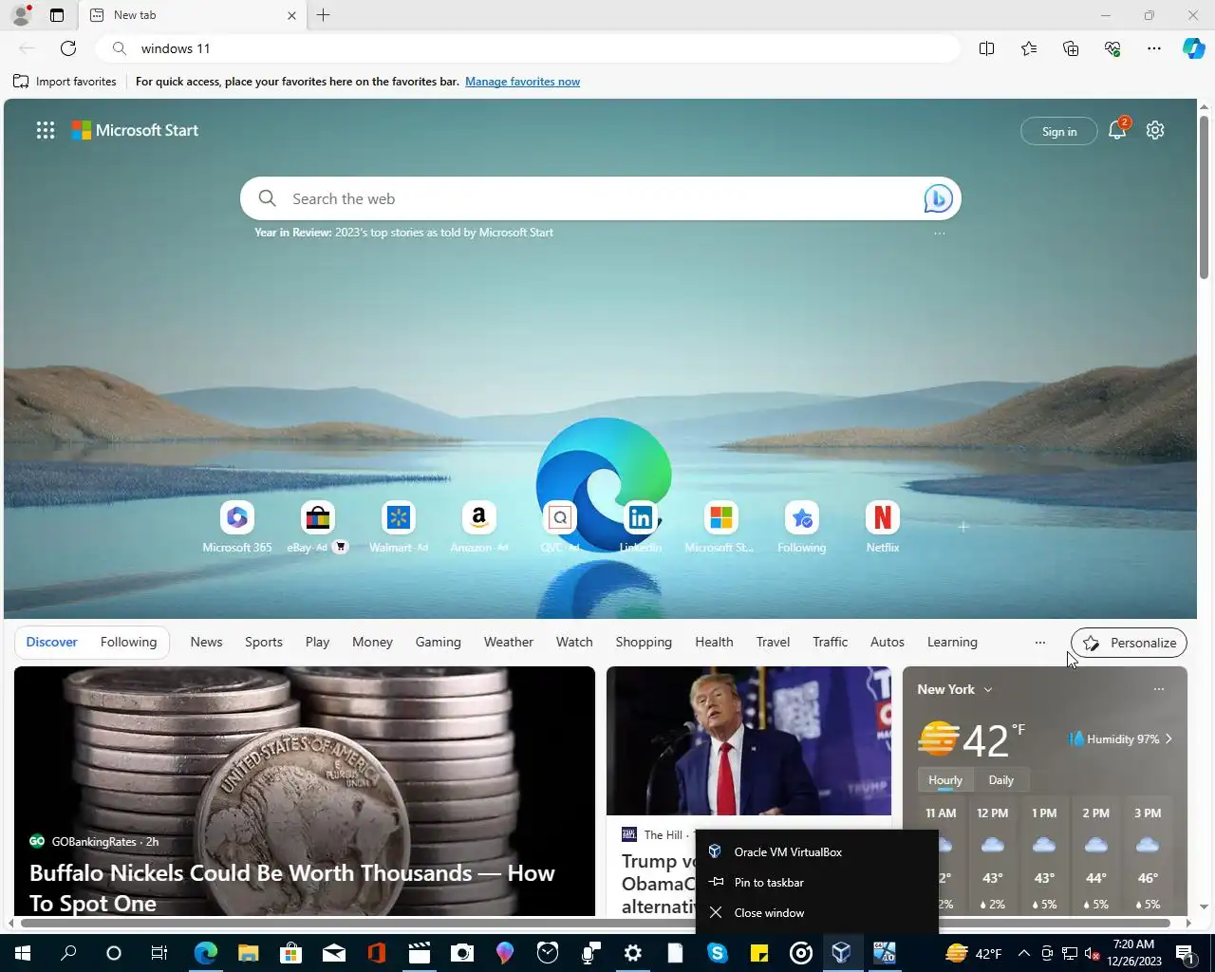Open the Learning category
The height and width of the screenshot is (972, 1215).
click(x=952, y=643)
